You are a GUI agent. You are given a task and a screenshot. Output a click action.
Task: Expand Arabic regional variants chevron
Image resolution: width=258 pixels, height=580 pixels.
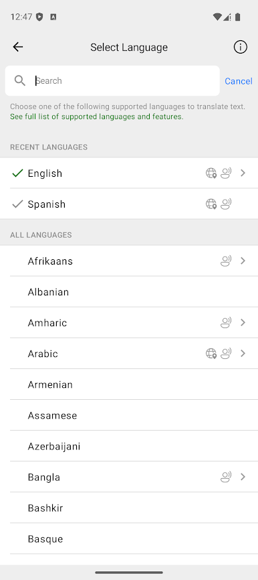pos(243,353)
